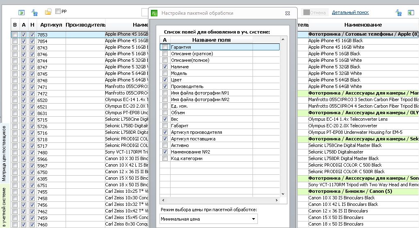The image size is (419, 228).
Task: Toggle the A checkbox for row 7854
Action: coord(23,41)
